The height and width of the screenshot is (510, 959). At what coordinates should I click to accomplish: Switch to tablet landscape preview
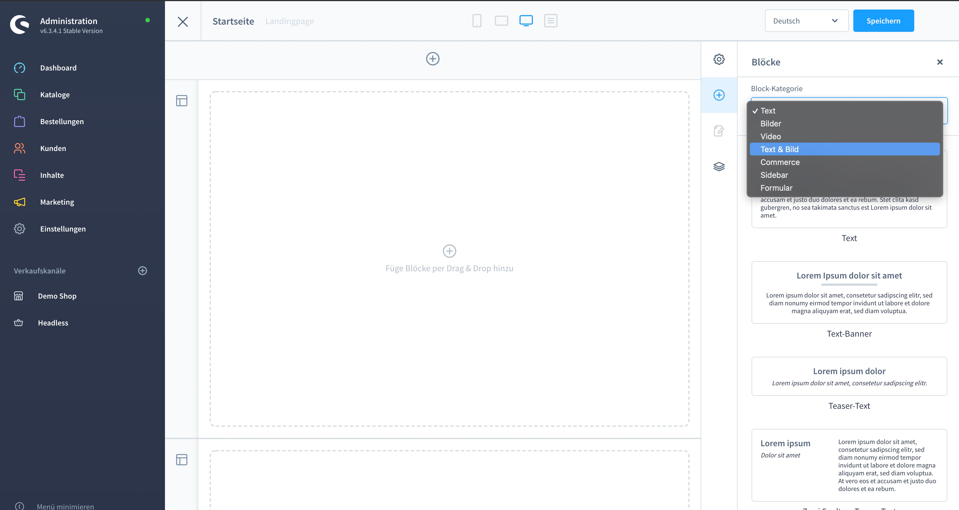click(x=502, y=21)
